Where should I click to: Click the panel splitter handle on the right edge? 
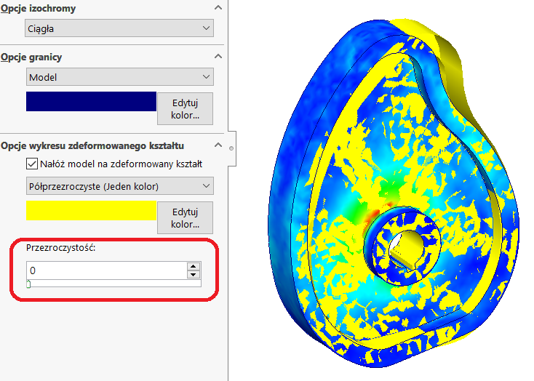tap(231, 148)
